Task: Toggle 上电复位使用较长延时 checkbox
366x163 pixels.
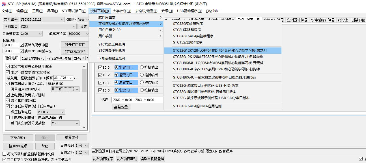Action: 8,95
